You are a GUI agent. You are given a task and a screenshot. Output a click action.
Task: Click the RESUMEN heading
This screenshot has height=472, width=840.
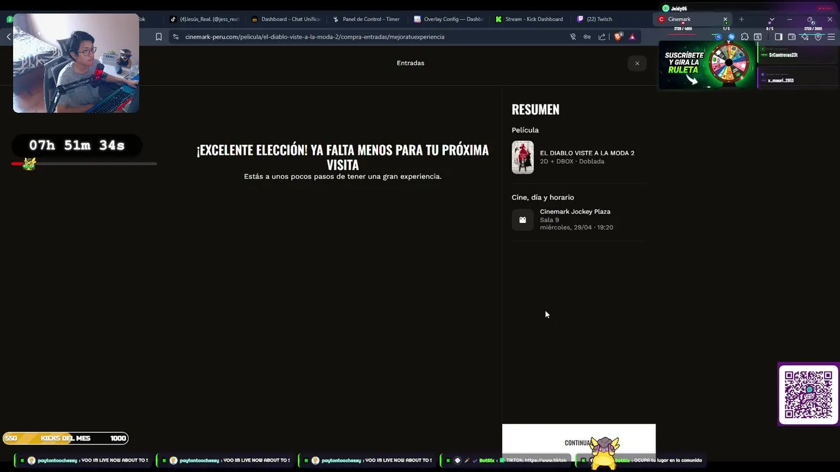coord(535,109)
